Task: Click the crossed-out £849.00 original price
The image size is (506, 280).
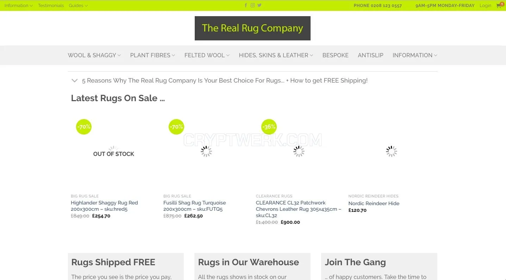Action: click(x=80, y=216)
